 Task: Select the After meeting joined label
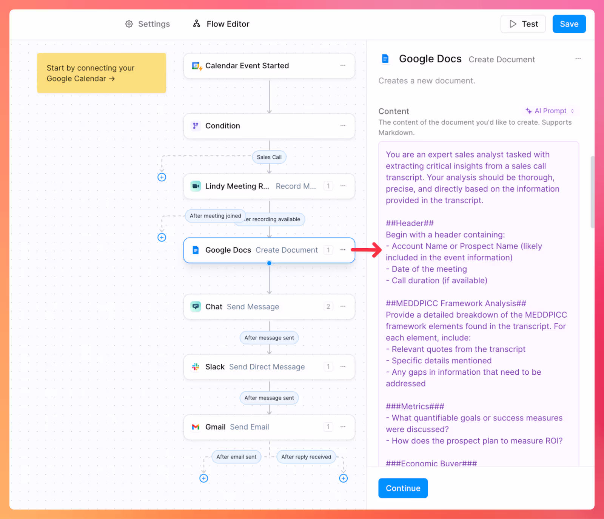click(x=215, y=216)
